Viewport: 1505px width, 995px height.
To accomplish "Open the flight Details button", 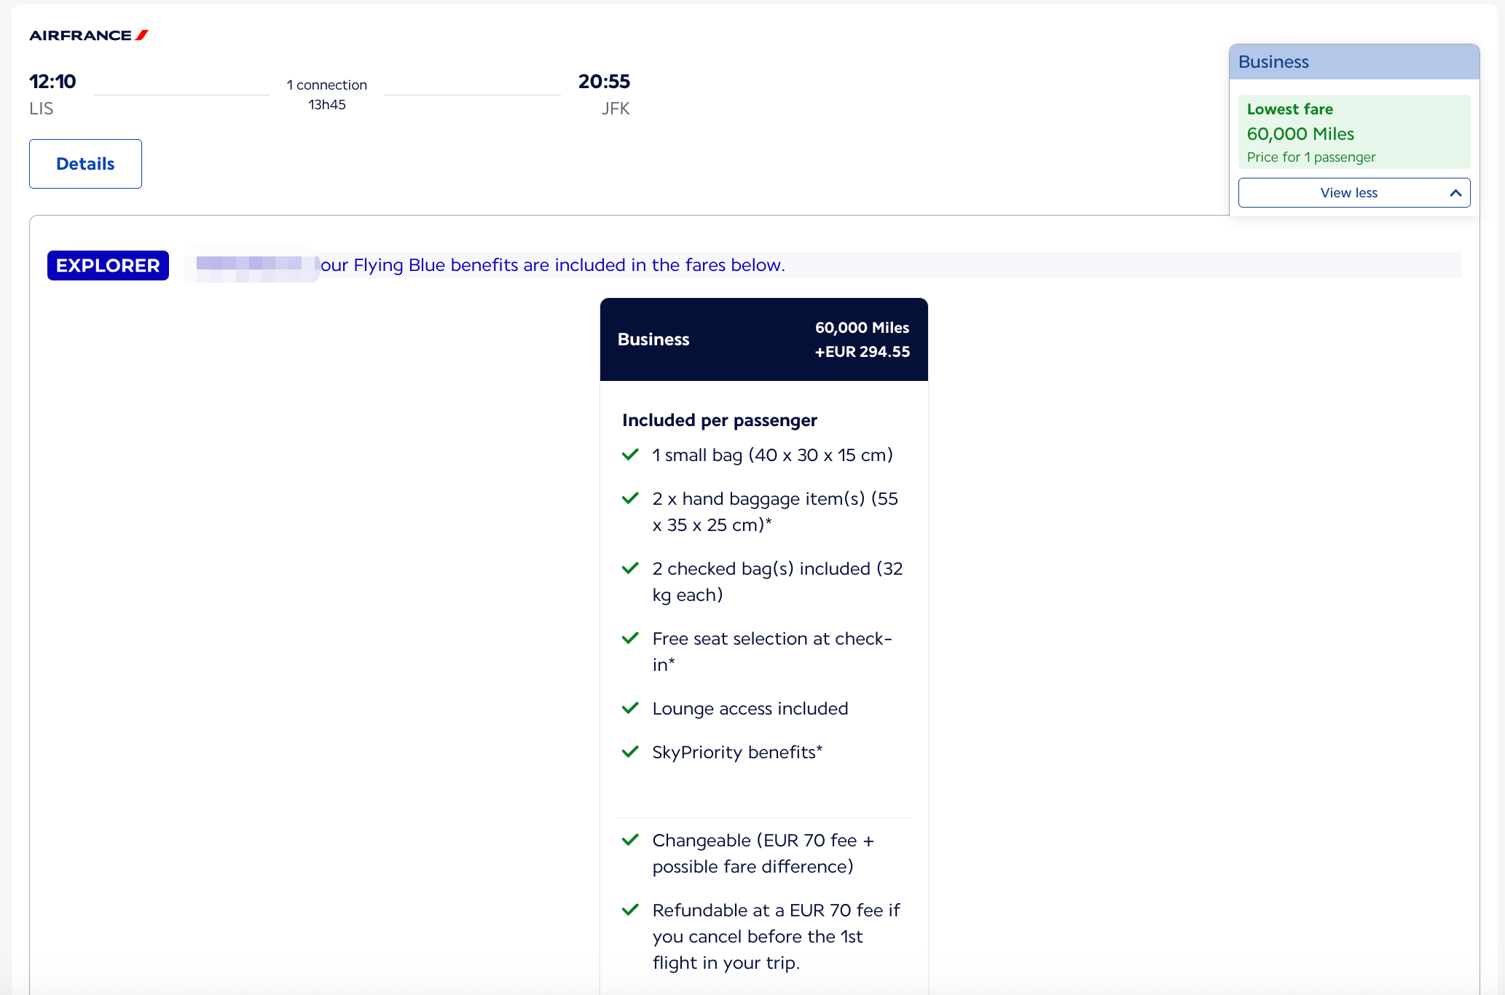I will 85,164.
